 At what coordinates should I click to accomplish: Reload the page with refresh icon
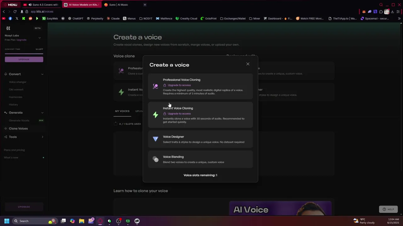15,12
